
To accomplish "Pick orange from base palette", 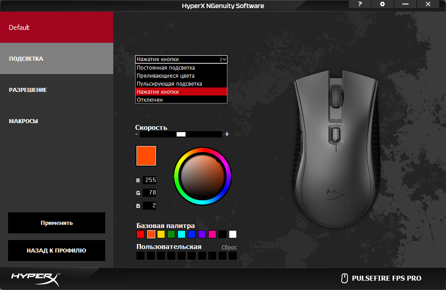I will [151, 234].
